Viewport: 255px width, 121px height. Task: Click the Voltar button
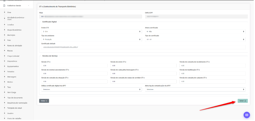pyautogui.click(x=44, y=101)
